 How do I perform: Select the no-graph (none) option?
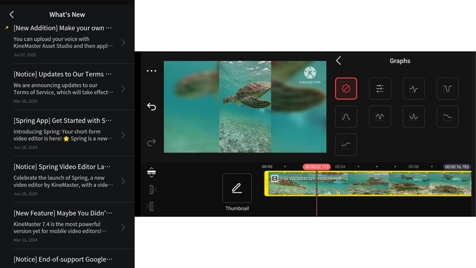pyautogui.click(x=346, y=88)
